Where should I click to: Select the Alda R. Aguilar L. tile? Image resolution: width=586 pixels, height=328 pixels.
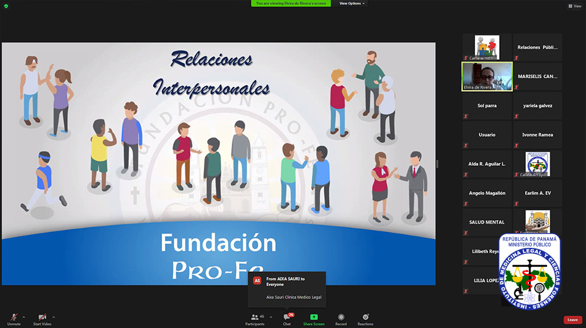[x=487, y=164]
